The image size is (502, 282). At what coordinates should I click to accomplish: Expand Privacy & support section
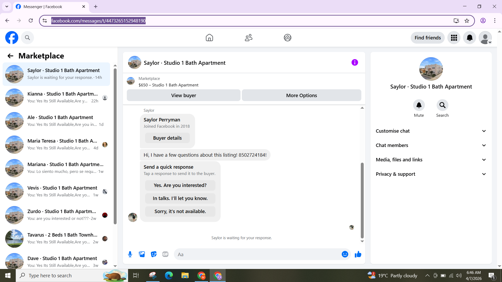coord(431,174)
